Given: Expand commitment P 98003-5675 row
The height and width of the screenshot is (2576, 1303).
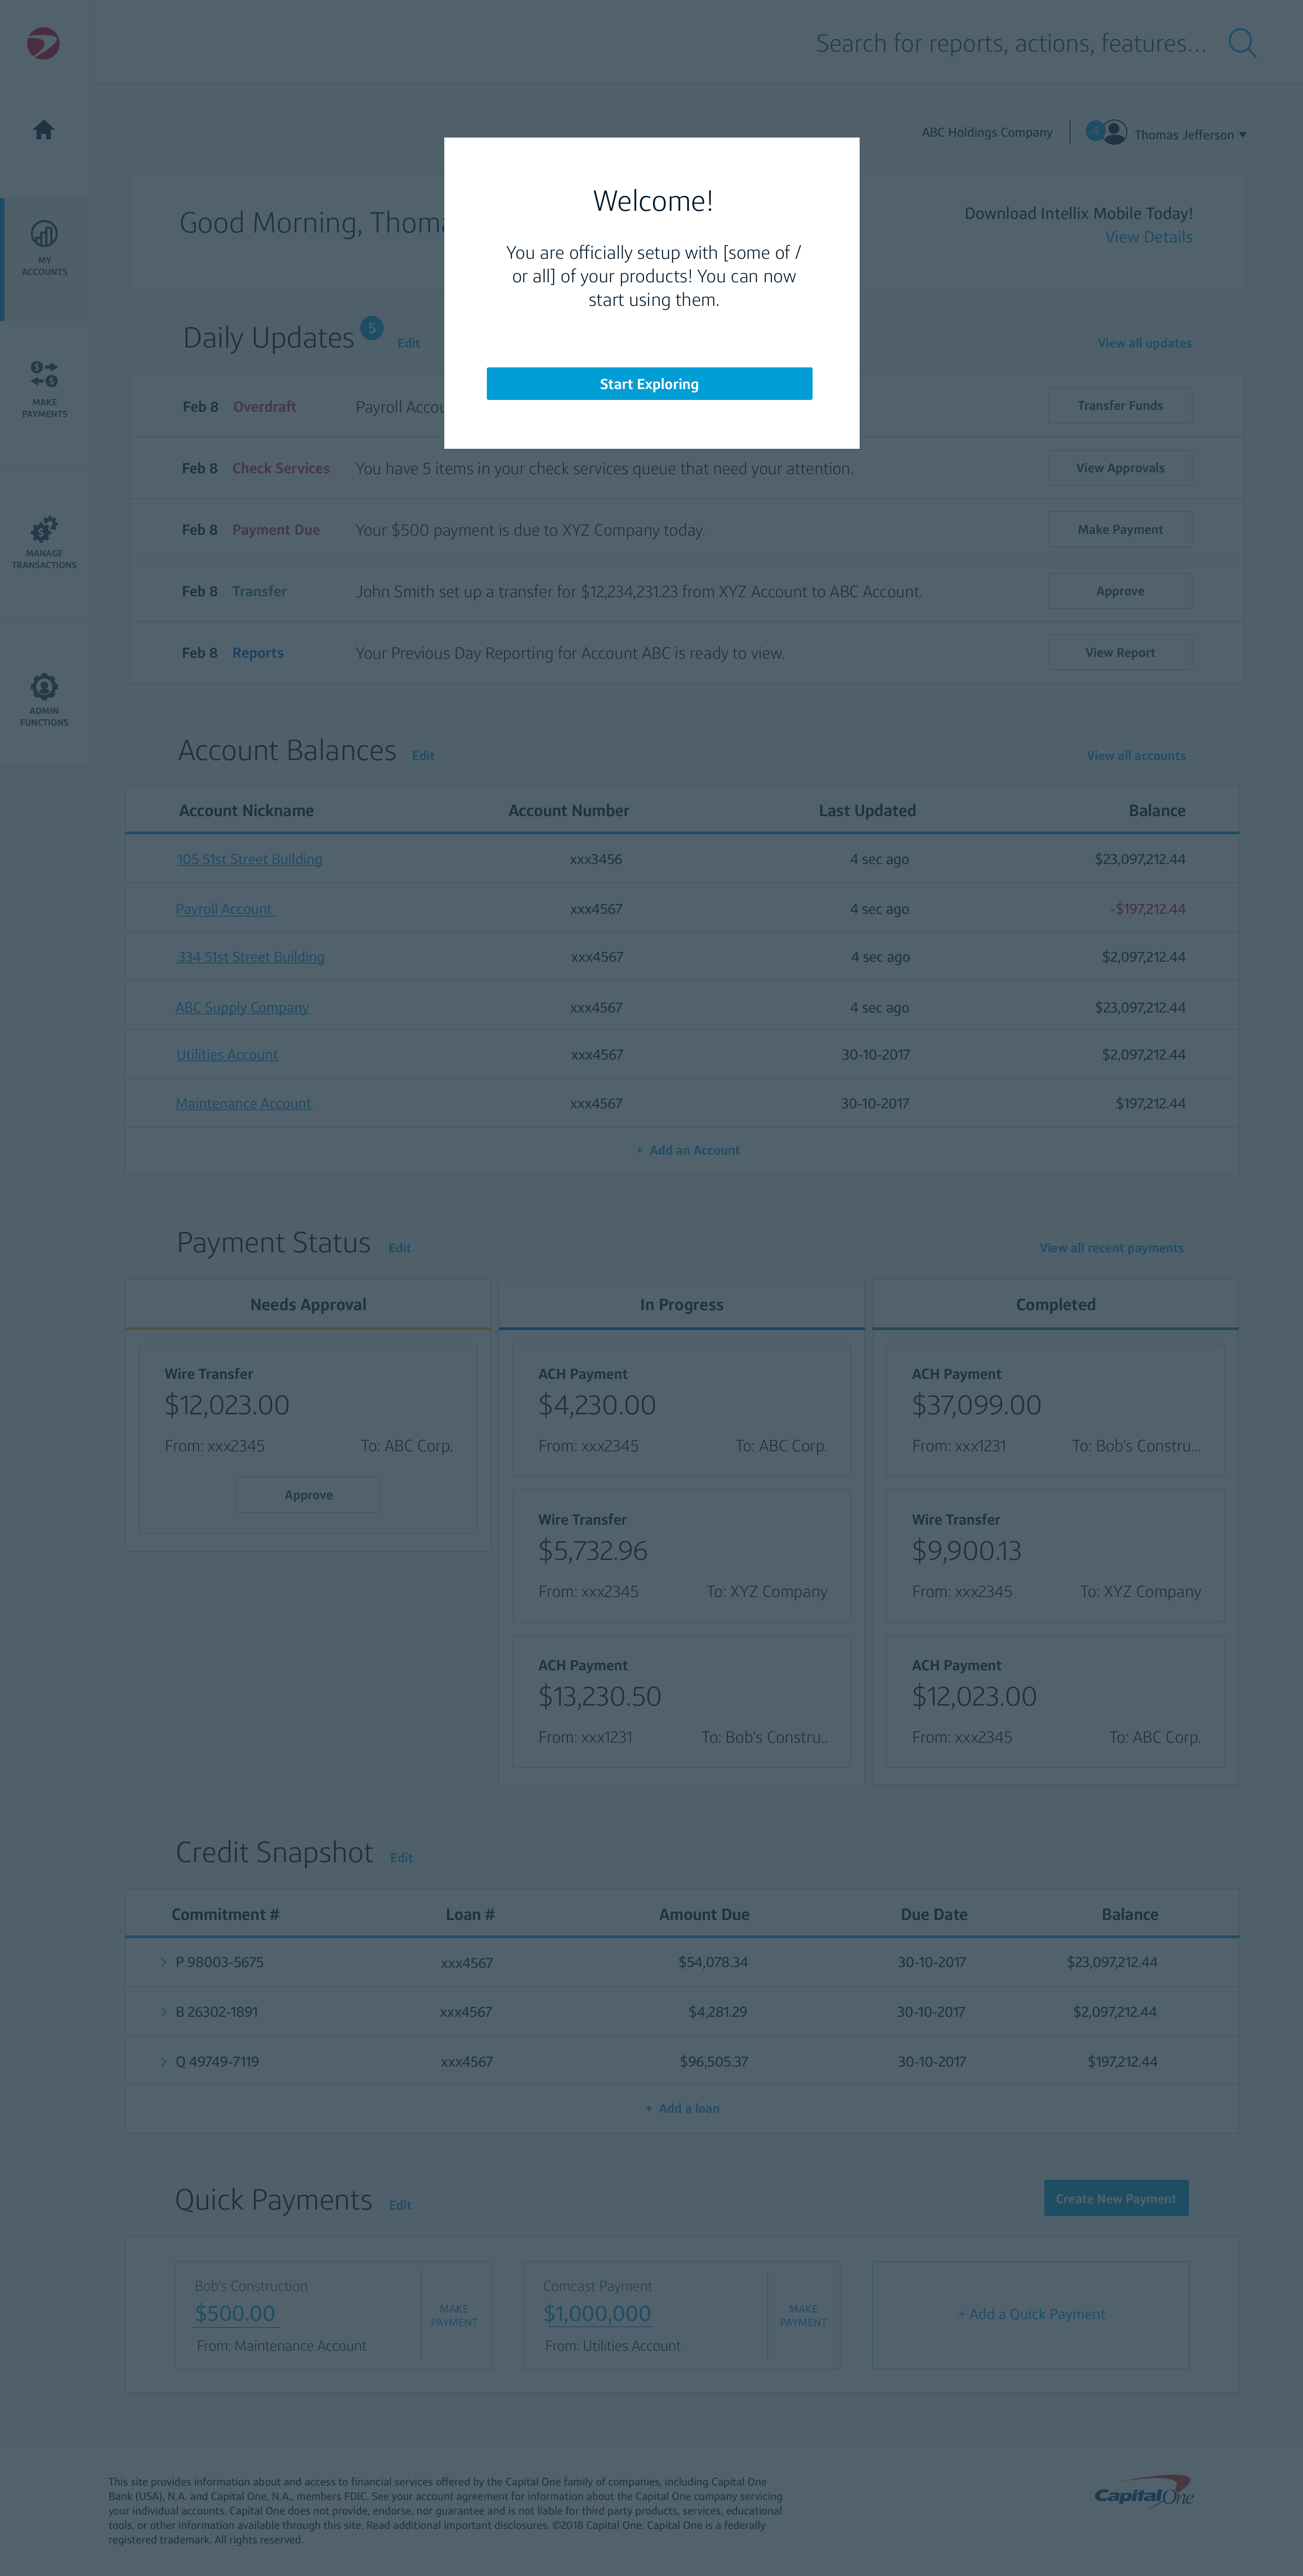Looking at the screenshot, I should [x=164, y=1962].
